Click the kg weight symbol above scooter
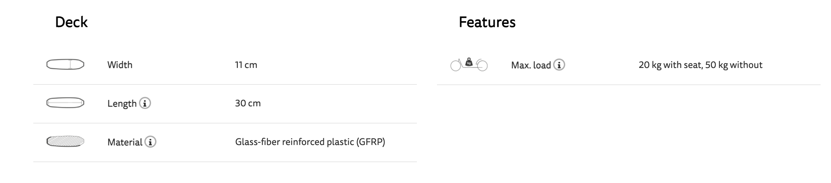Viewport: 831px width, 183px height. [x=469, y=62]
